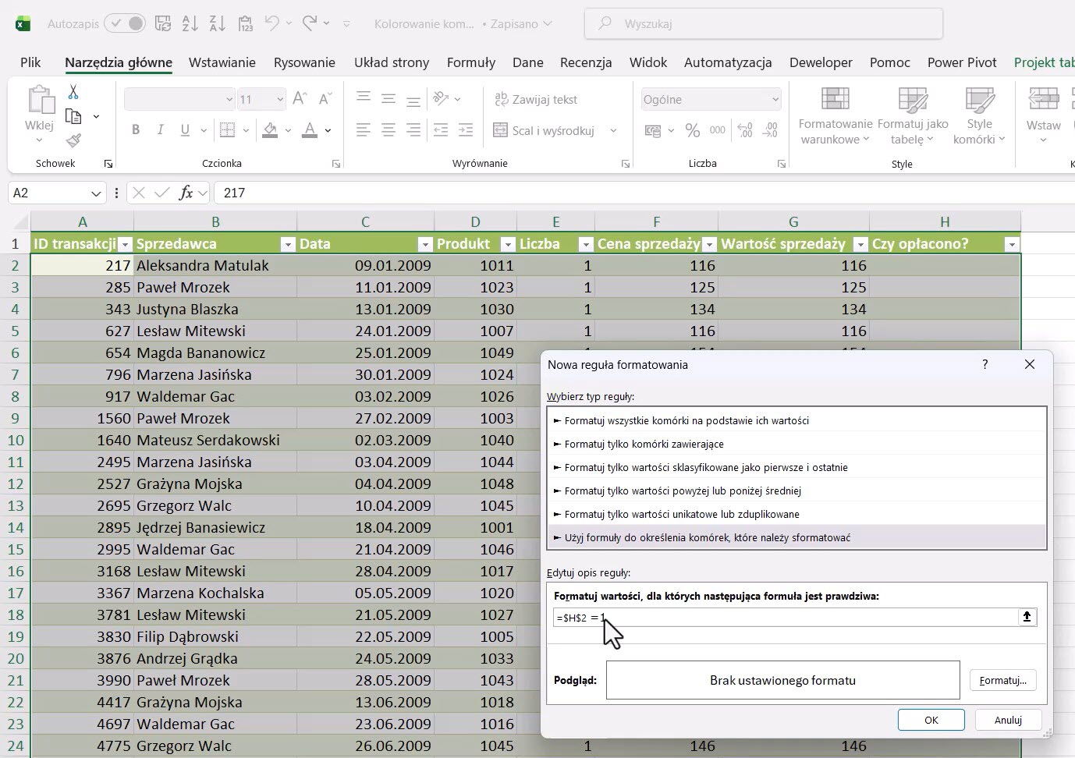1075x758 pixels.
Task: Click the OK button in dialog
Action: point(931,720)
